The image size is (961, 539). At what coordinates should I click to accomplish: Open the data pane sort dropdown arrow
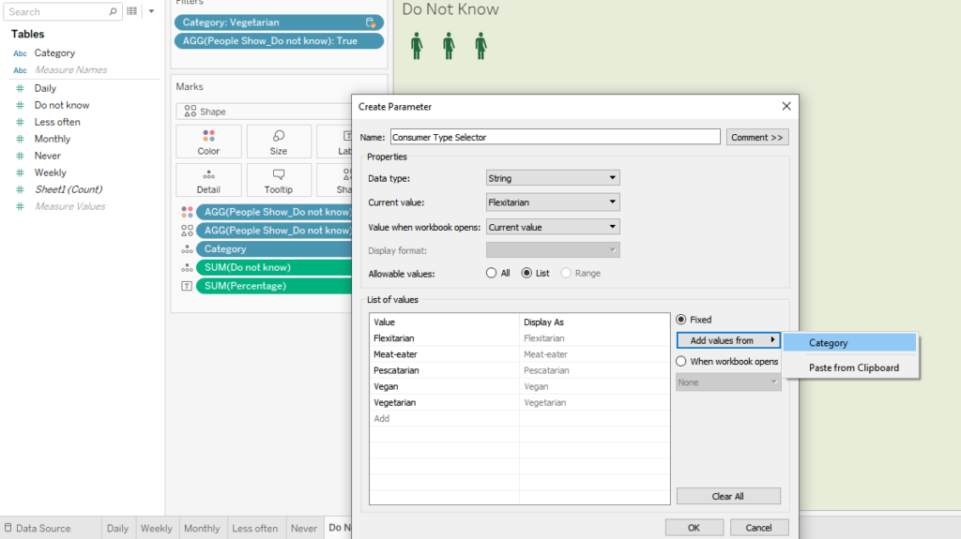151,11
